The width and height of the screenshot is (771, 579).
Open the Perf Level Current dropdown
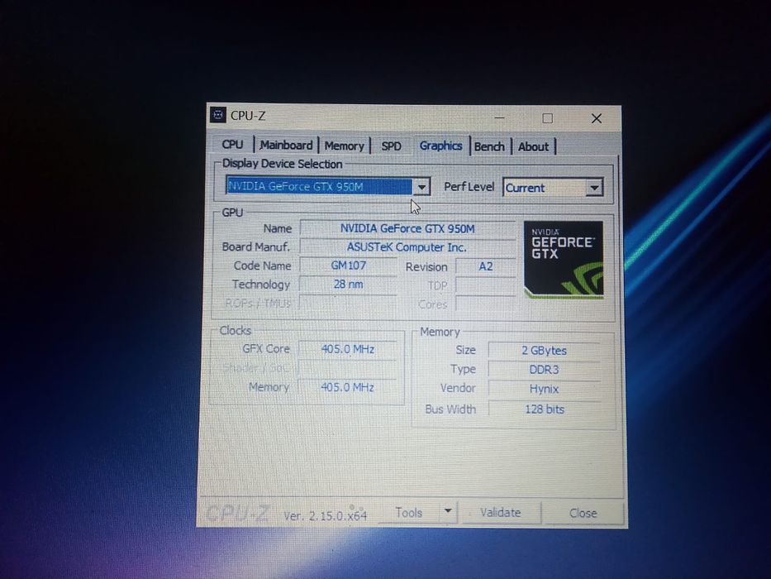point(553,188)
